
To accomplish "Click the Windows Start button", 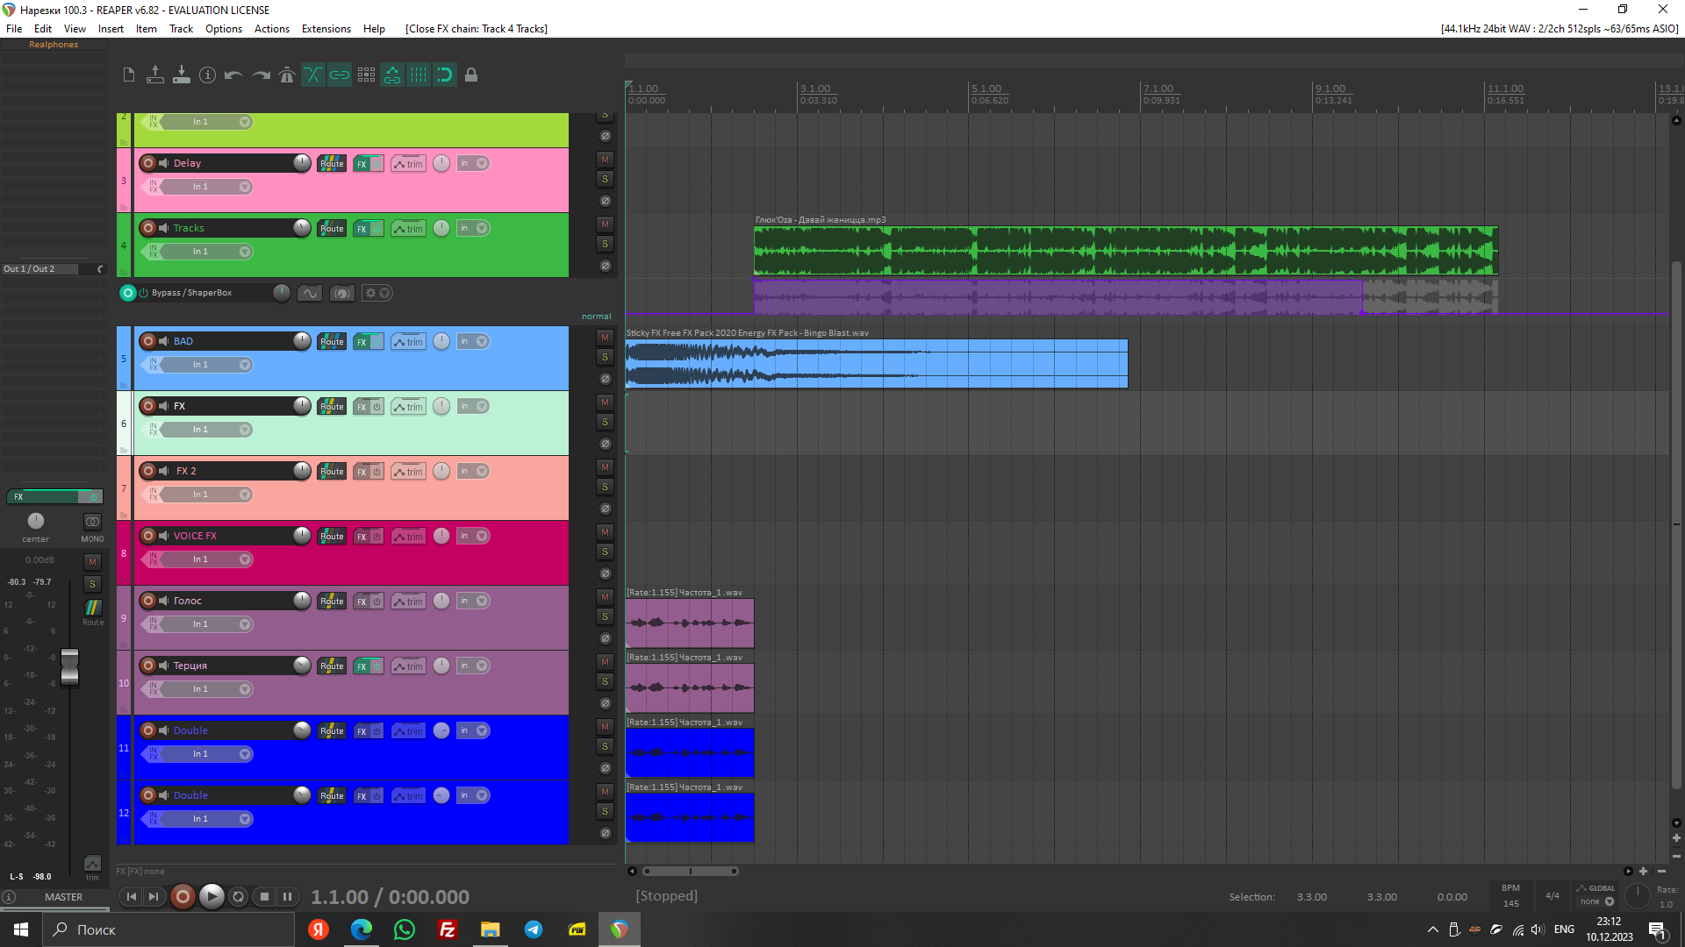I will coord(21,929).
